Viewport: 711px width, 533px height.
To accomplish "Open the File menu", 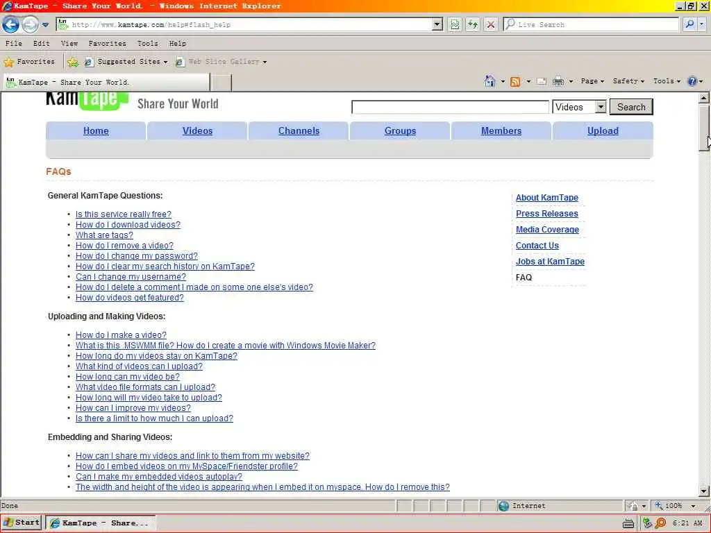I will 14,44.
